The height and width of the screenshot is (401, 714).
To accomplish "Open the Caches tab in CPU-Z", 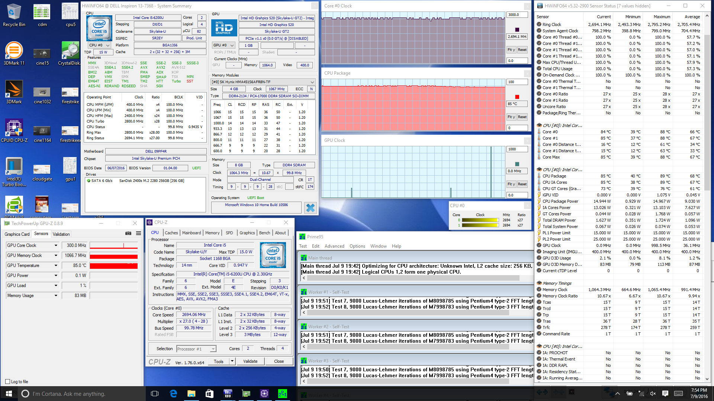I will click(171, 233).
